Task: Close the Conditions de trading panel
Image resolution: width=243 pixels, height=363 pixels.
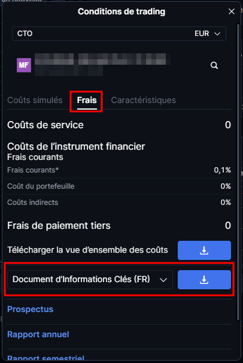Action: pos(232,11)
